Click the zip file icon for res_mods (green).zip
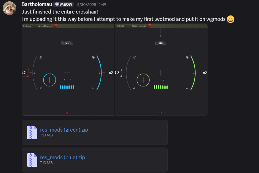Screen dimensions: 259x173 (x=32, y=132)
